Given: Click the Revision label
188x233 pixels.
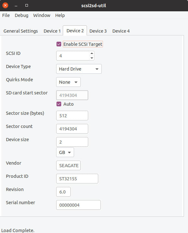Looking at the screenshot, I should 15,189.
